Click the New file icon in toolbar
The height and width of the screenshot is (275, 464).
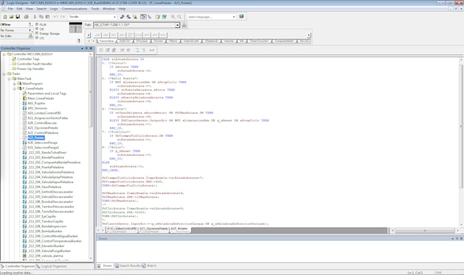pos(4,16)
